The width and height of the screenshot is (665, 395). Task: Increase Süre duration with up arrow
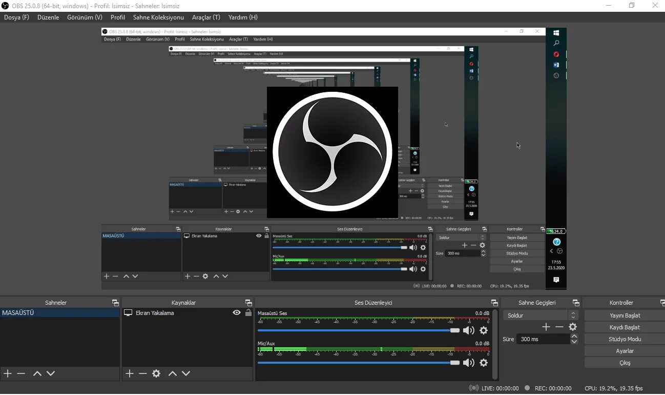point(574,337)
